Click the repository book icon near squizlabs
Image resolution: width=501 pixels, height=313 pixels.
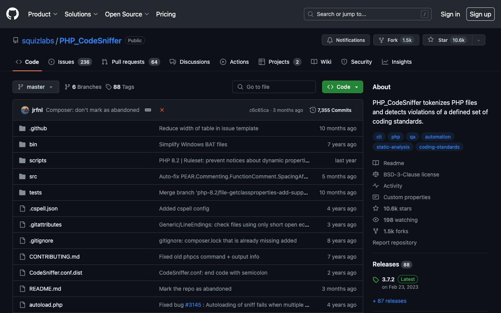click(16, 40)
